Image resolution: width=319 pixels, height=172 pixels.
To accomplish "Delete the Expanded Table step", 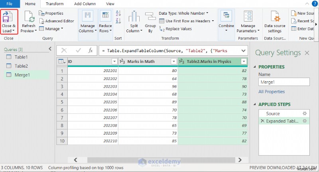I will [x=262, y=121].
